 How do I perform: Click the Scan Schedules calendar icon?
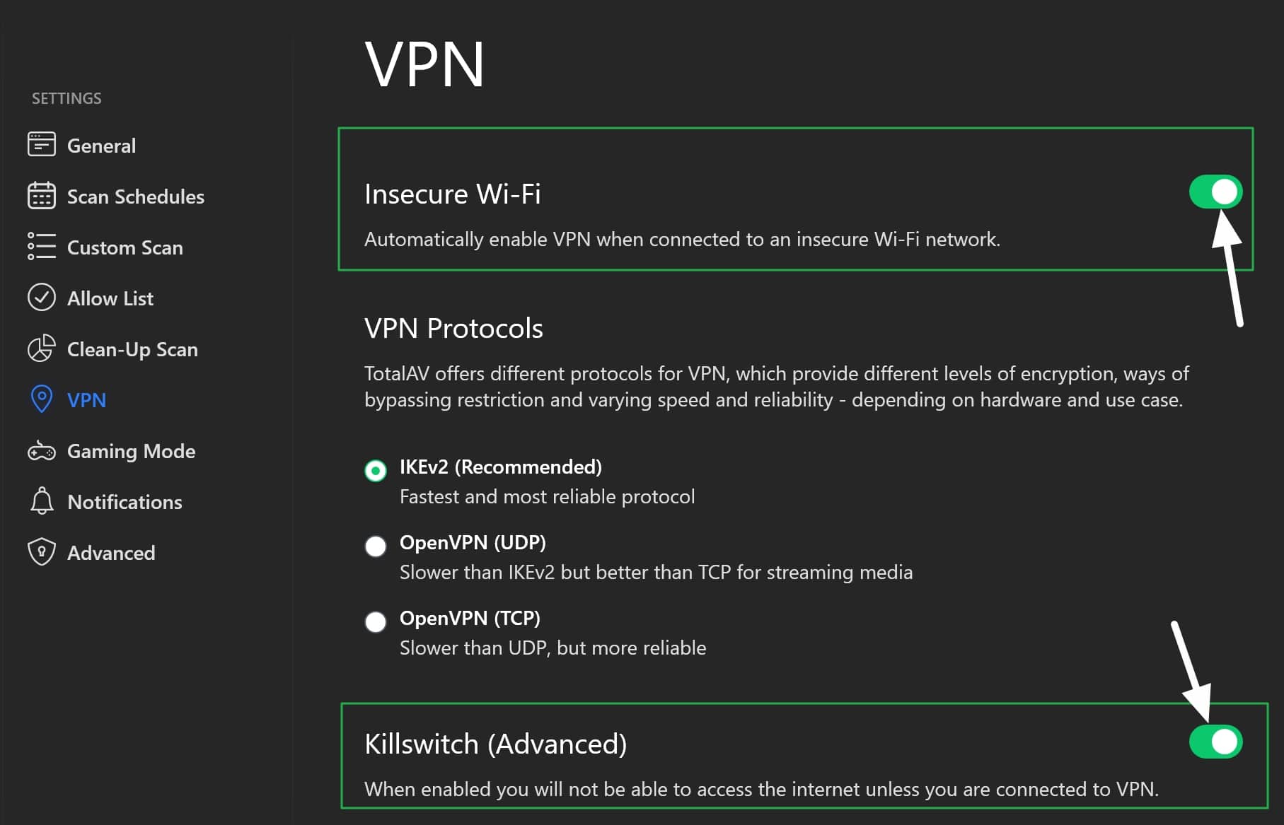point(41,195)
